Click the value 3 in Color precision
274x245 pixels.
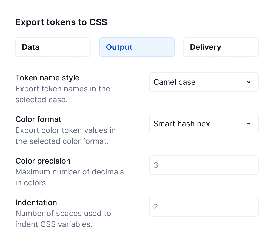(x=155, y=165)
